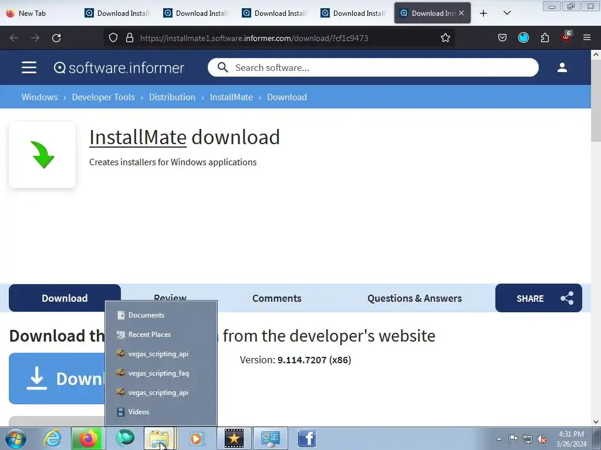Click the browser forward arrow
The height and width of the screenshot is (450, 601).
pos(35,38)
